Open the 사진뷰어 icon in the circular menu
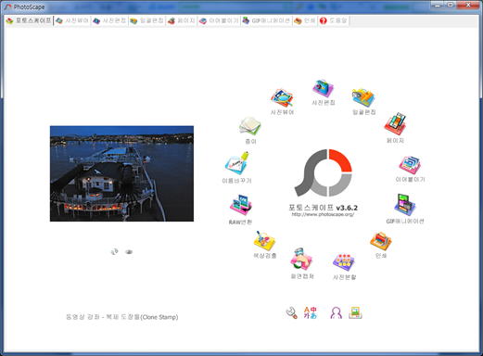The height and width of the screenshot is (356, 483). [x=282, y=98]
